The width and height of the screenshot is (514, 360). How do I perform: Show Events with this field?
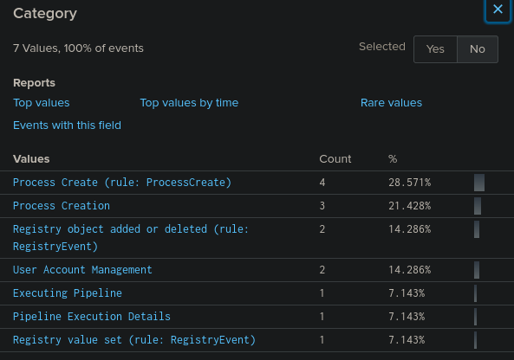click(x=68, y=125)
